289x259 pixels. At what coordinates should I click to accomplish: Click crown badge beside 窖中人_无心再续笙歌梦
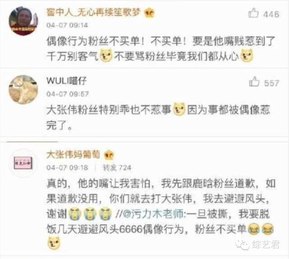(149, 13)
